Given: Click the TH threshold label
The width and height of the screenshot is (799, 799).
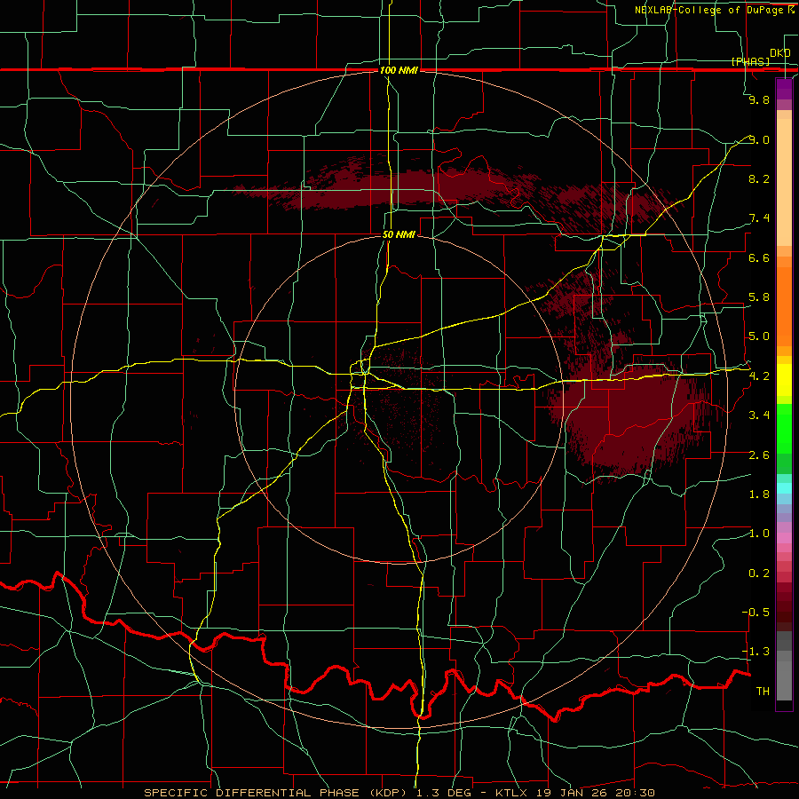Looking at the screenshot, I should click(763, 692).
